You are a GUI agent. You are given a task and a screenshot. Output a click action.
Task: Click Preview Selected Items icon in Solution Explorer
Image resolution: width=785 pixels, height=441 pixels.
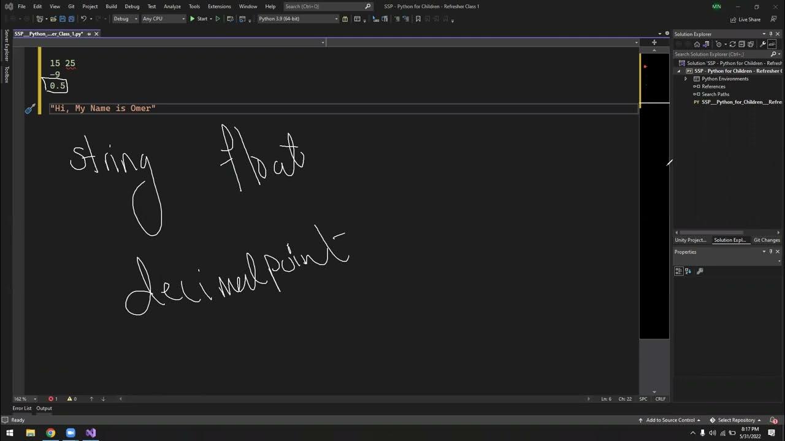pos(772,44)
